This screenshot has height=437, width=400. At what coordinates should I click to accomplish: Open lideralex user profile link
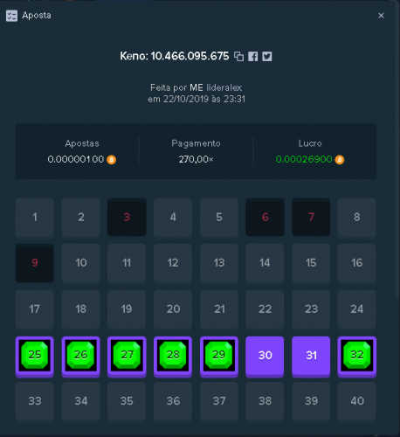click(x=224, y=87)
